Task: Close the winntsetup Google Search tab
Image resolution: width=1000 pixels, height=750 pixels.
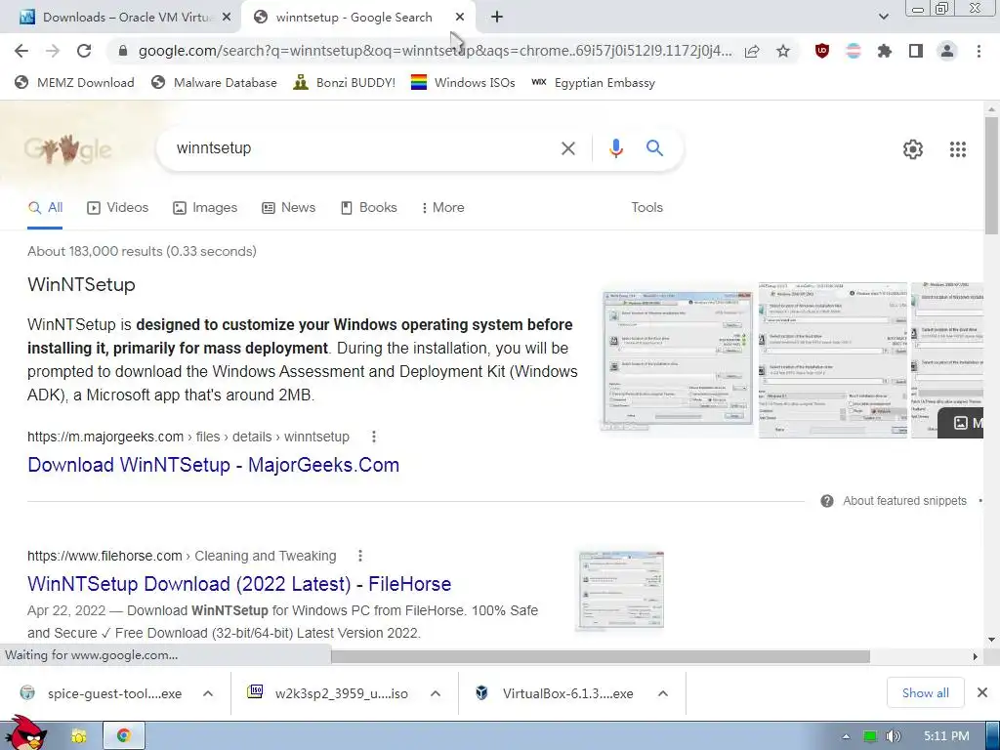Action: point(460,18)
